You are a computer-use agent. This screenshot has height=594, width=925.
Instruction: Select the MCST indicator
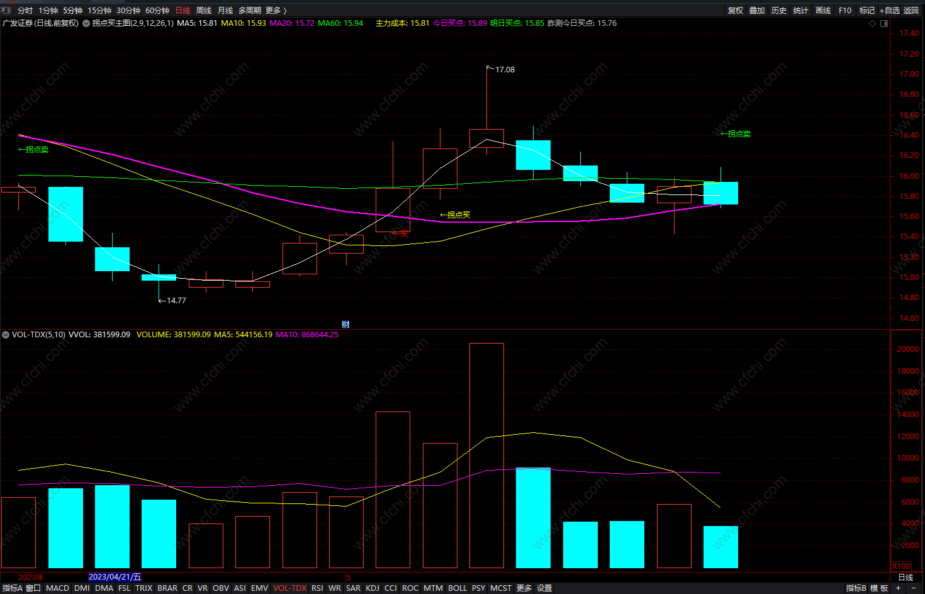[501, 588]
